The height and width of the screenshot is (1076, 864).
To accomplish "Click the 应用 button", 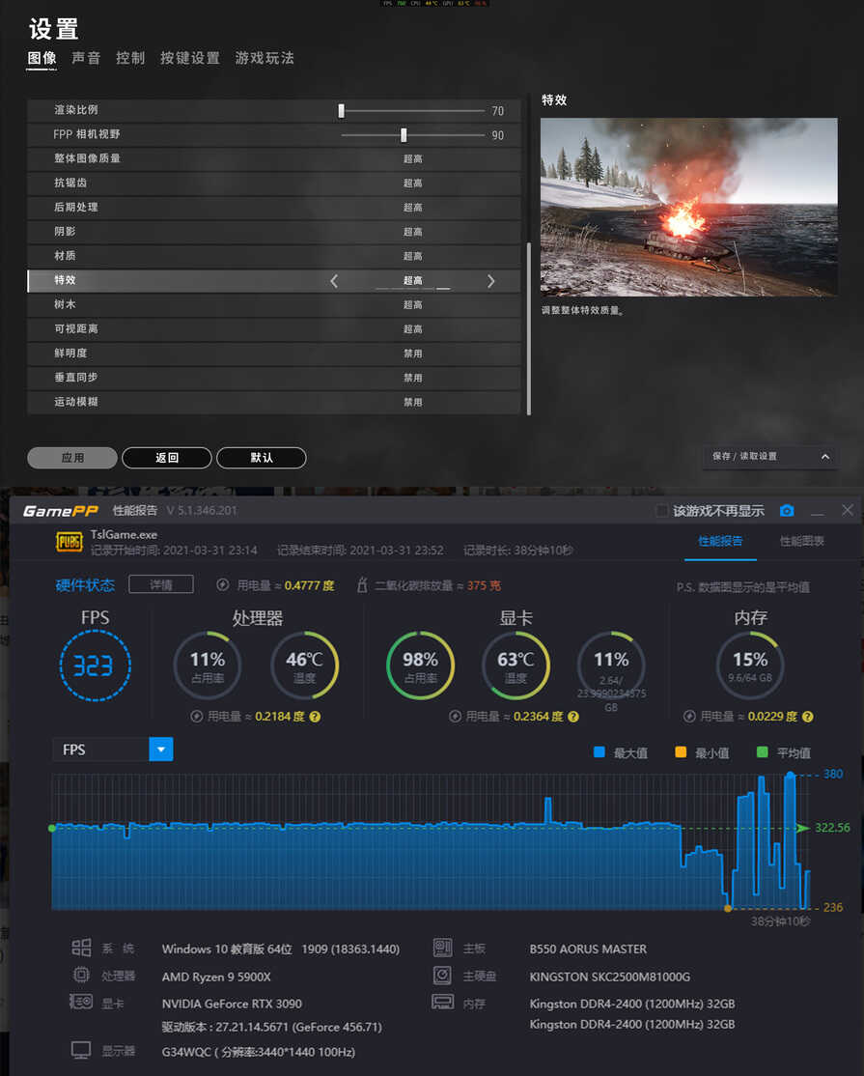I will [72, 458].
